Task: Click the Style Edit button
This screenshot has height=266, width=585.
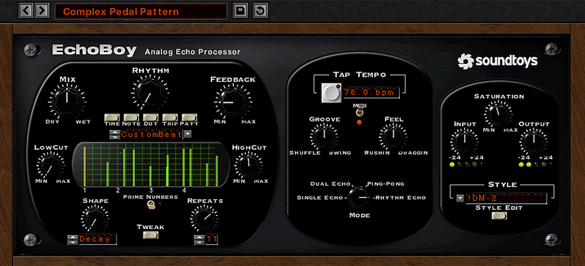Action: 499,215
